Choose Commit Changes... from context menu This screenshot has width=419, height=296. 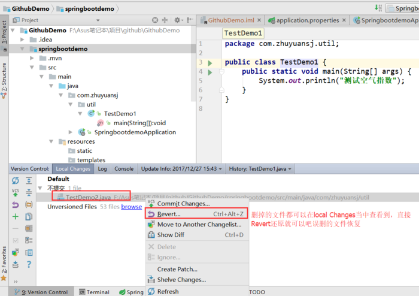197,204
